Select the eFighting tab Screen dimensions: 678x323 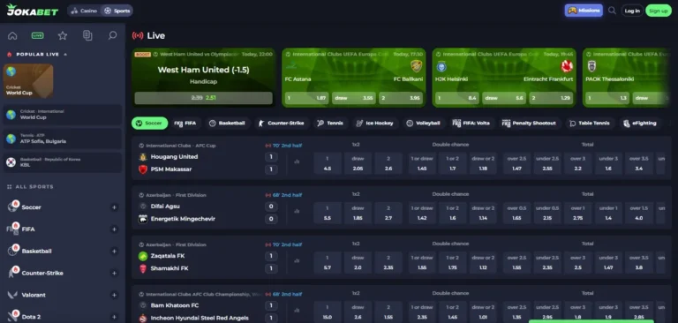click(x=640, y=124)
